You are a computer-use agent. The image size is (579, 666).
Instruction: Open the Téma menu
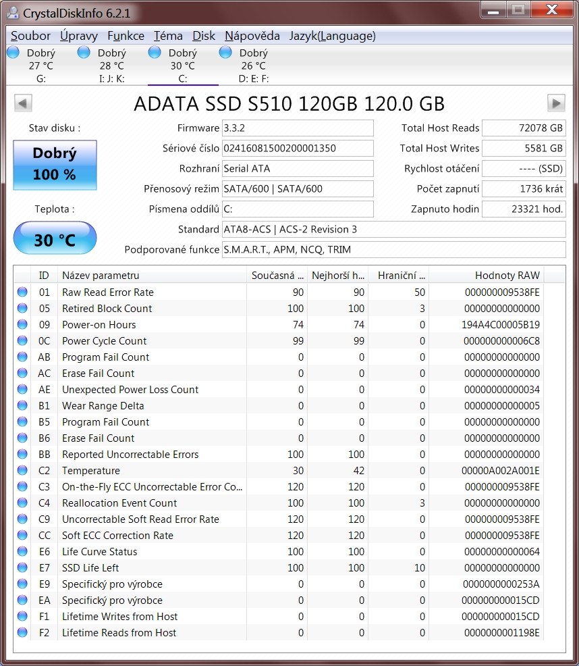[x=168, y=36]
